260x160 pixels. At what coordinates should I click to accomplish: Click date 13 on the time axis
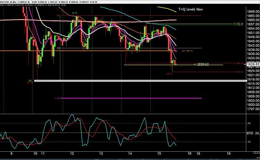[x=101, y=153]
